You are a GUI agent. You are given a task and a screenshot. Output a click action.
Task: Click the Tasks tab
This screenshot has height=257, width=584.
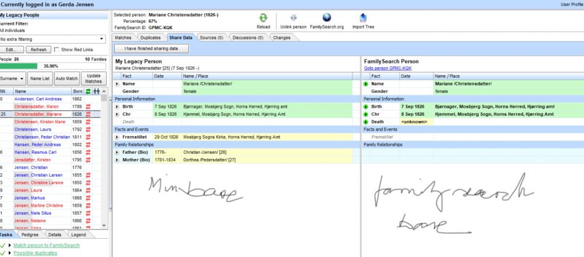click(x=6, y=235)
